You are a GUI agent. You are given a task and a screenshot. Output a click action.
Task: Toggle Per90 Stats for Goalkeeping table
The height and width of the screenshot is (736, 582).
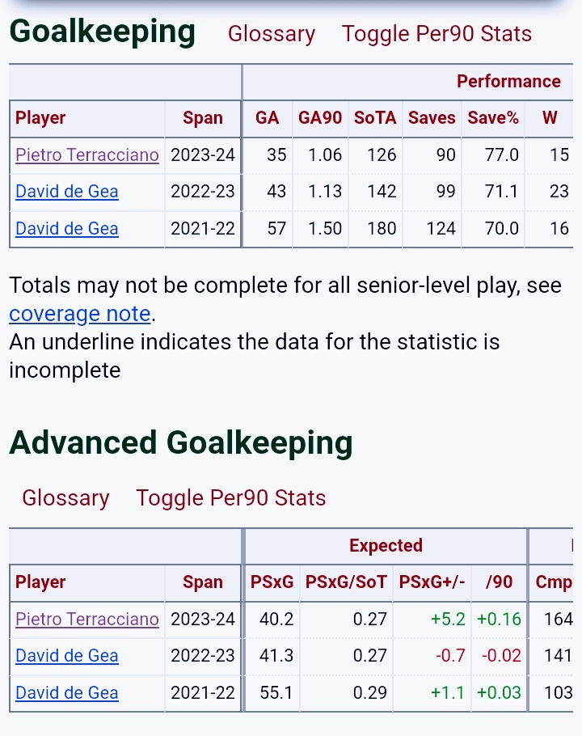(x=436, y=34)
